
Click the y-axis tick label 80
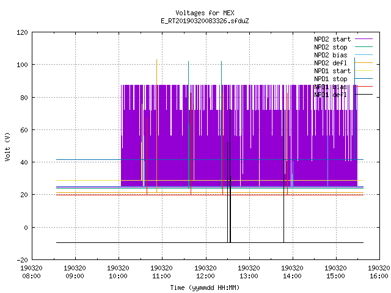tap(24, 98)
